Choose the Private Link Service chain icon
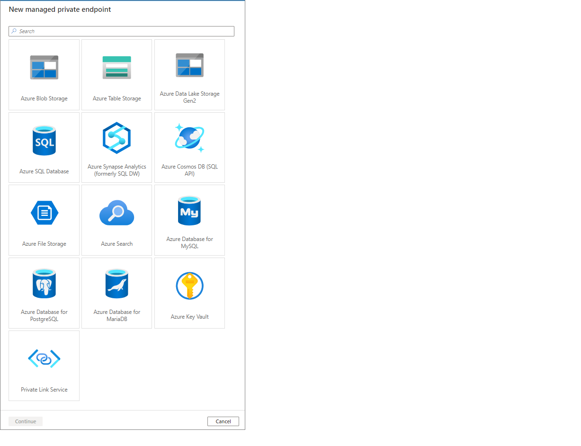581x446 pixels. (44, 358)
